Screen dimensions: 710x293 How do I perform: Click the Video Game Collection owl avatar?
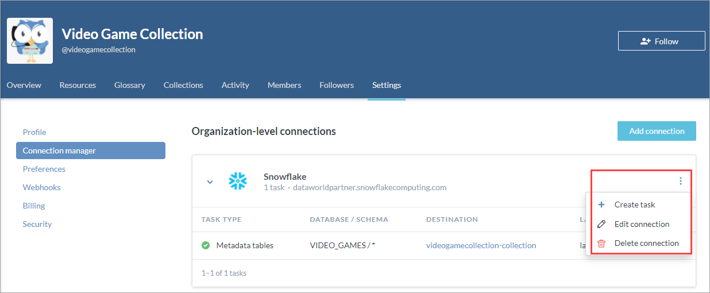30,40
